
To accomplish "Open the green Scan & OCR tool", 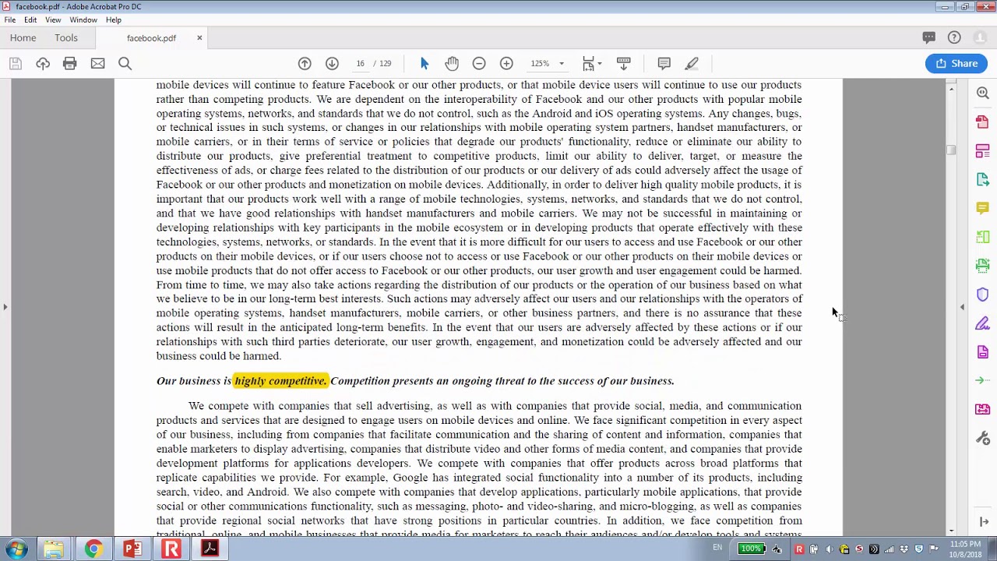I will click(x=982, y=237).
